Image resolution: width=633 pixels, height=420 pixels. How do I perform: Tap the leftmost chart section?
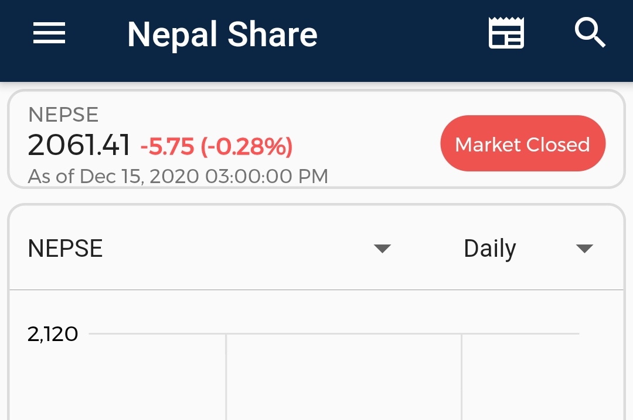tap(158, 377)
